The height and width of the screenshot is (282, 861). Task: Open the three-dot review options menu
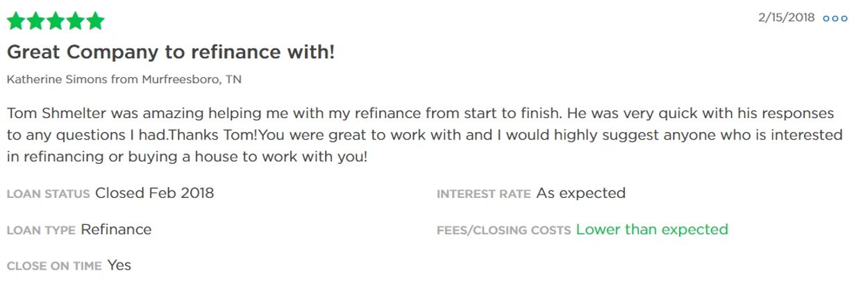pos(835,19)
